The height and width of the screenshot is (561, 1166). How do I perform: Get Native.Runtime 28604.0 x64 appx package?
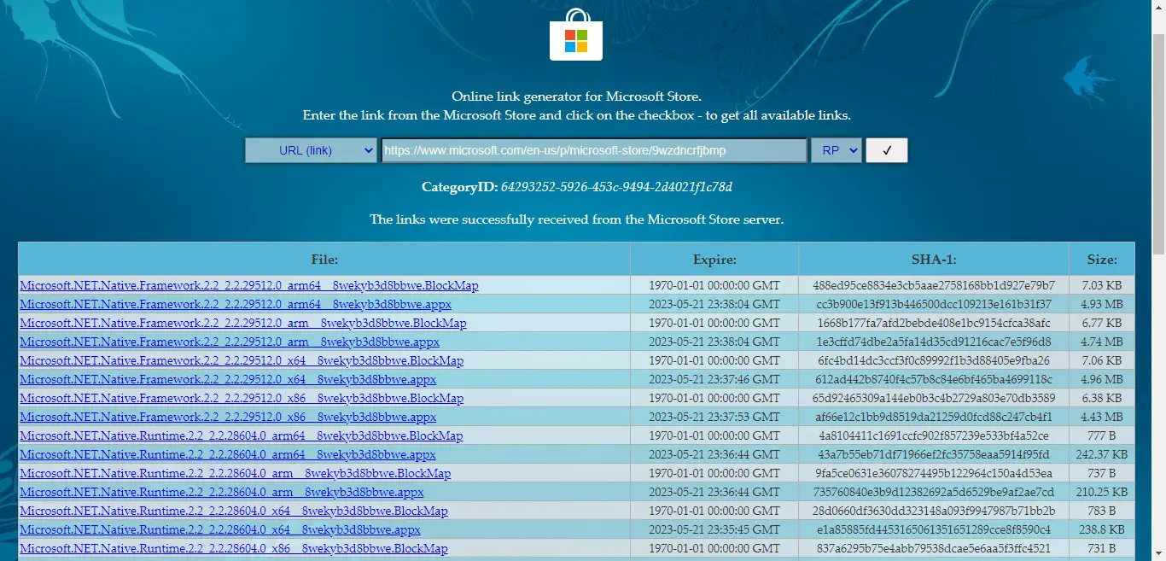click(x=220, y=529)
